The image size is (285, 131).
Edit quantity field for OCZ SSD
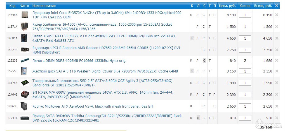coord(245,83)
